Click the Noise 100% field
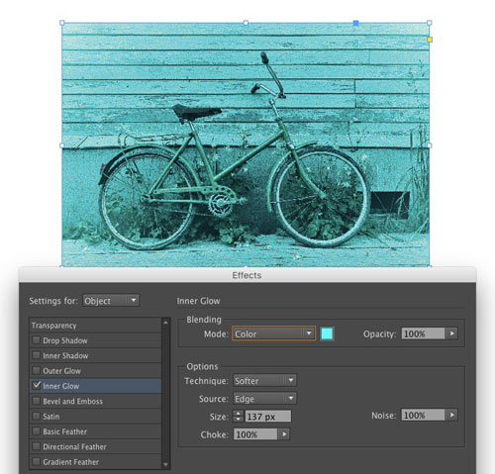This screenshot has width=495, height=474. [424, 415]
